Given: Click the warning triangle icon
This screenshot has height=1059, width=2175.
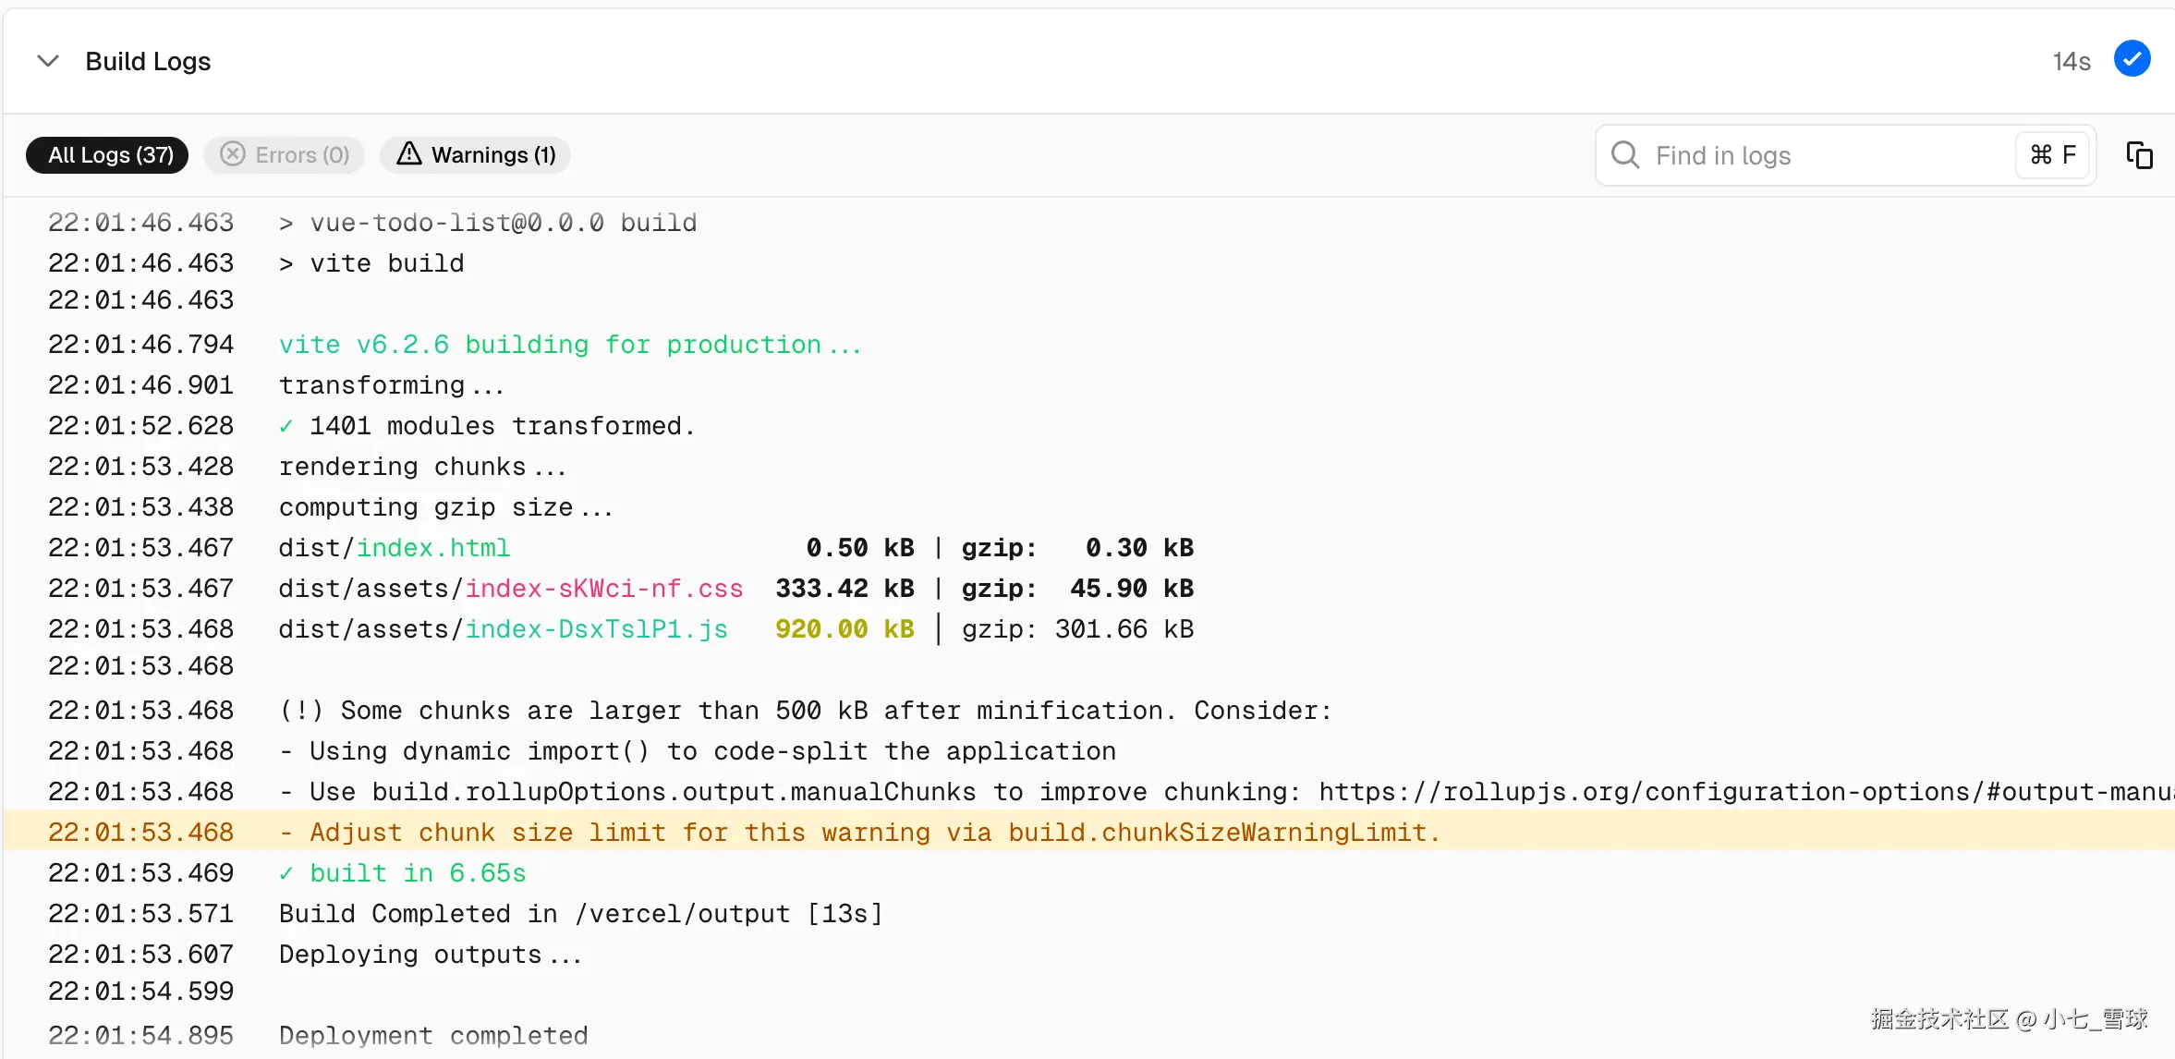Looking at the screenshot, I should [x=408, y=154].
